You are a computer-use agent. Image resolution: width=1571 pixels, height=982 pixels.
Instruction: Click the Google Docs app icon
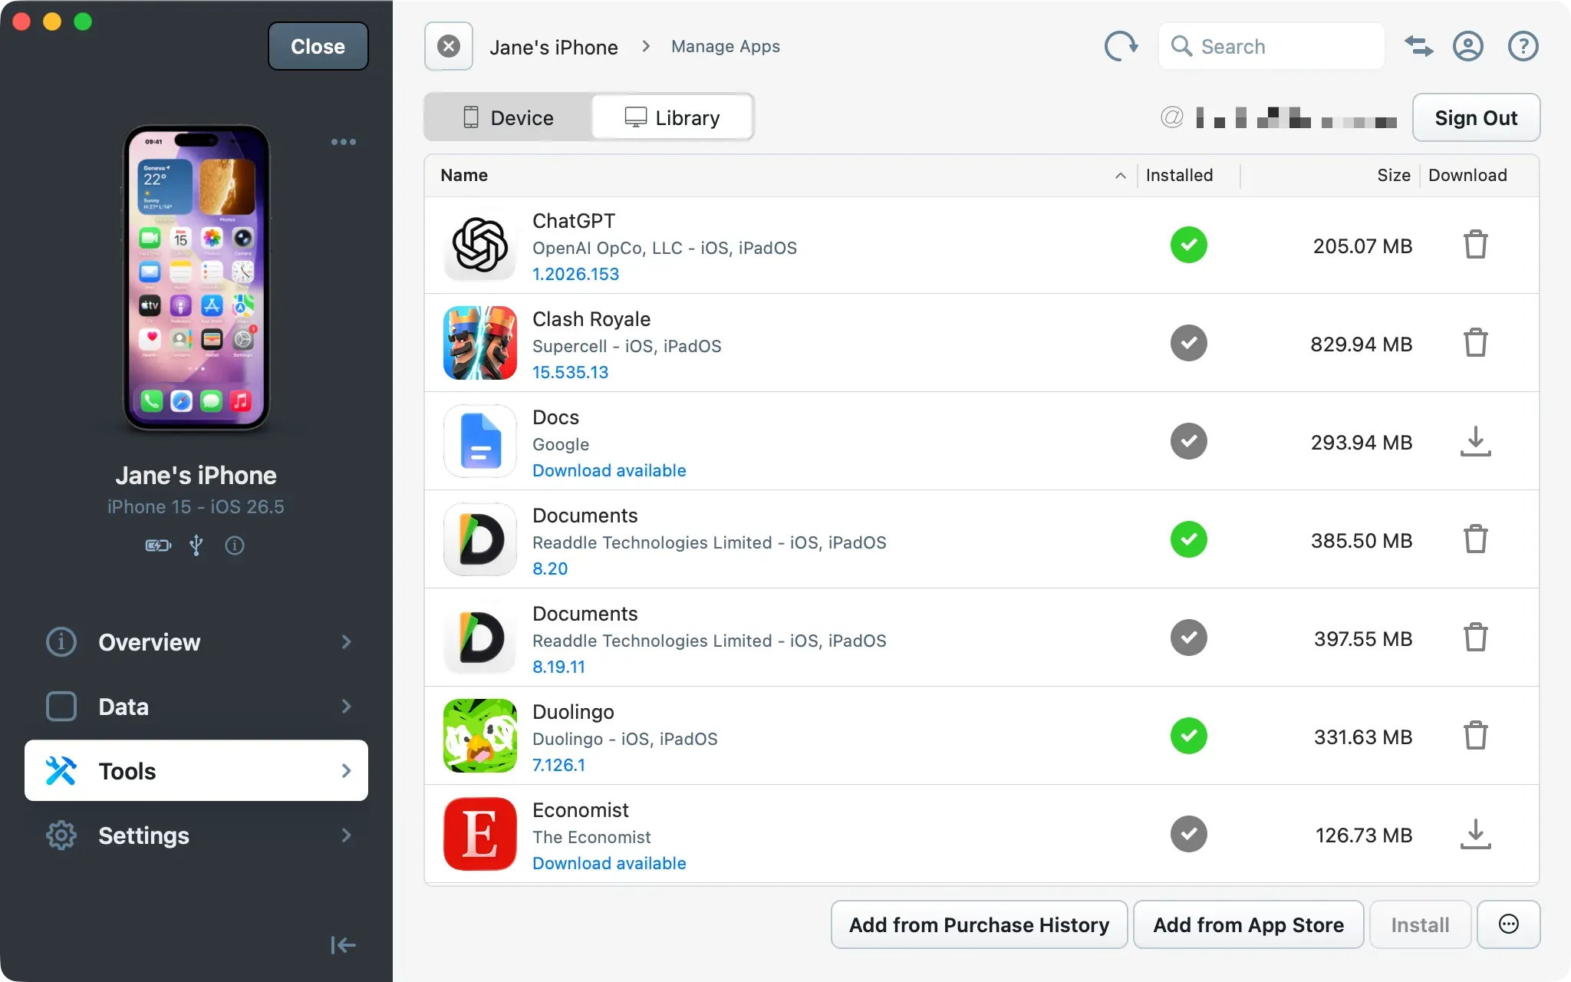pos(480,441)
